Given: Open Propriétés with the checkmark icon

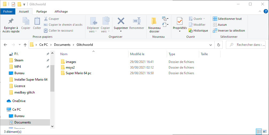Looking at the screenshot, I should (180, 21).
